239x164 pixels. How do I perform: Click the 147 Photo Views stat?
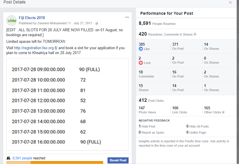coord(147,110)
